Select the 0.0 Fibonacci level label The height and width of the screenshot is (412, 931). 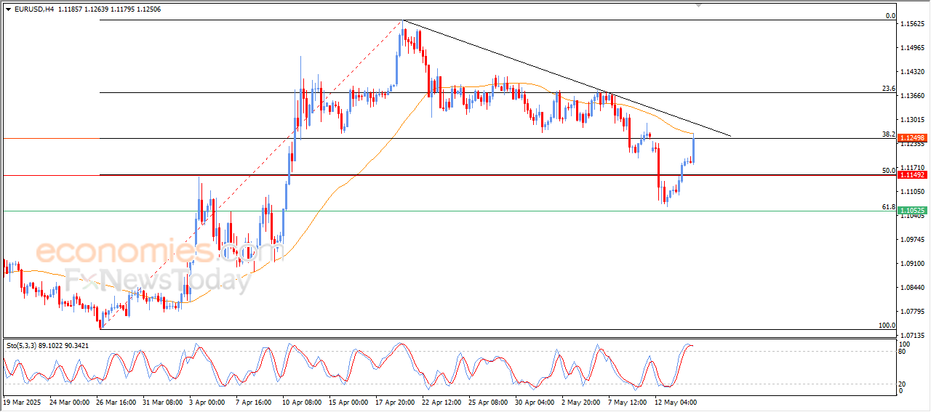890,16
